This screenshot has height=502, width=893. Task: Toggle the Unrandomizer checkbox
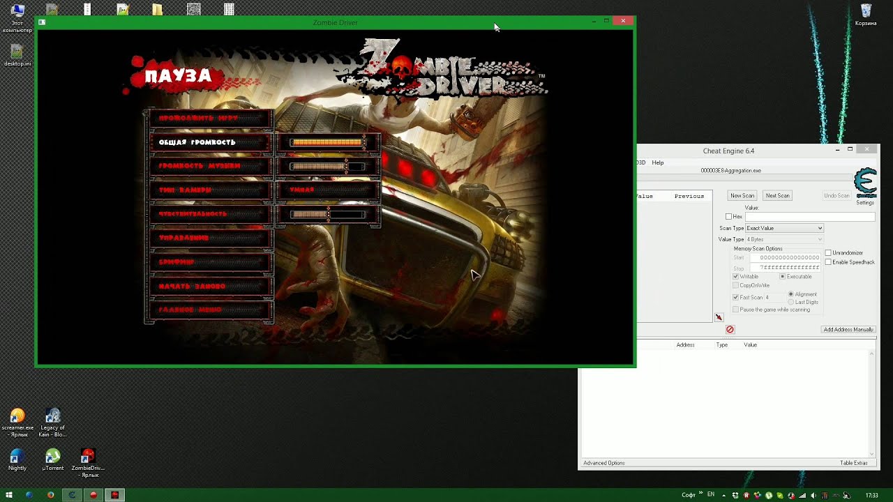[x=828, y=252]
